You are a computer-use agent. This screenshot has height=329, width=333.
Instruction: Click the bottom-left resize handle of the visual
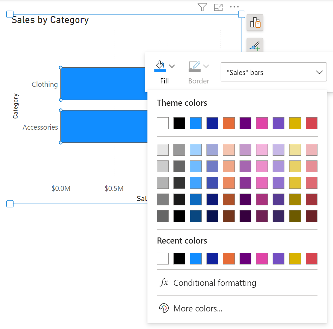coord(10,204)
